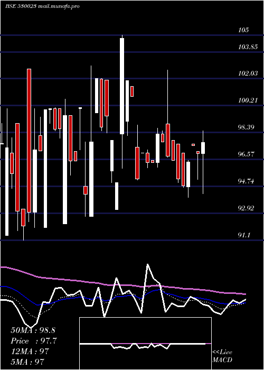
Task: Click the 92.92 price axis label
Action: (x=247, y=208)
